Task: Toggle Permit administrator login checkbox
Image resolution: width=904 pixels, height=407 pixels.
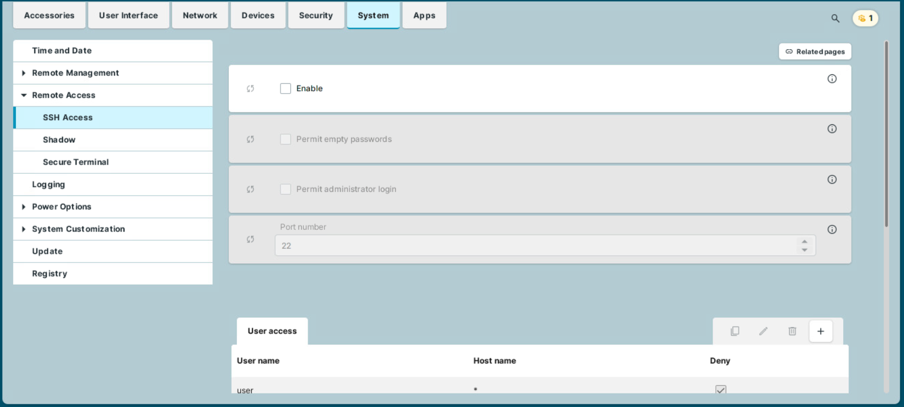Action: (285, 189)
